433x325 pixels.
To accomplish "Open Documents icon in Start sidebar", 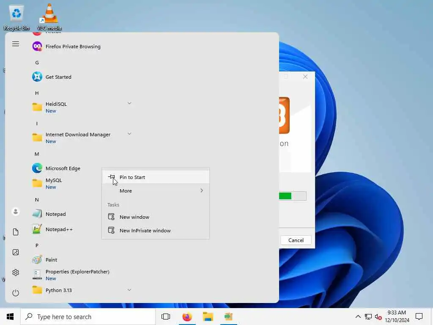I will (16, 232).
